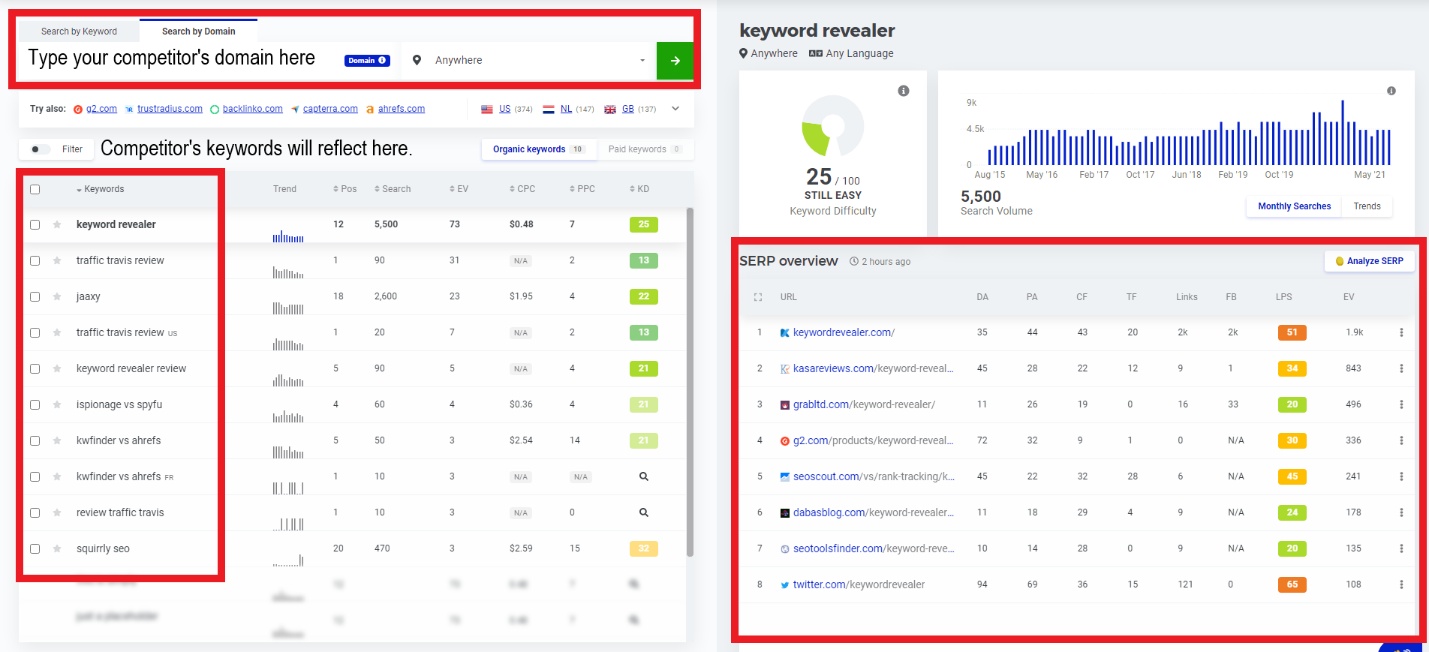
Task: Click expand icon in SERP table header
Action: pyautogui.click(x=758, y=297)
